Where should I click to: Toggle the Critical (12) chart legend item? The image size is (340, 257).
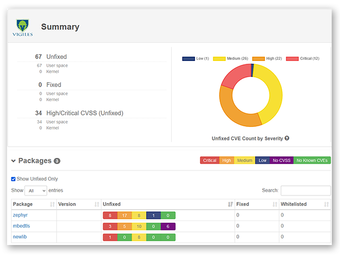coord(303,58)
